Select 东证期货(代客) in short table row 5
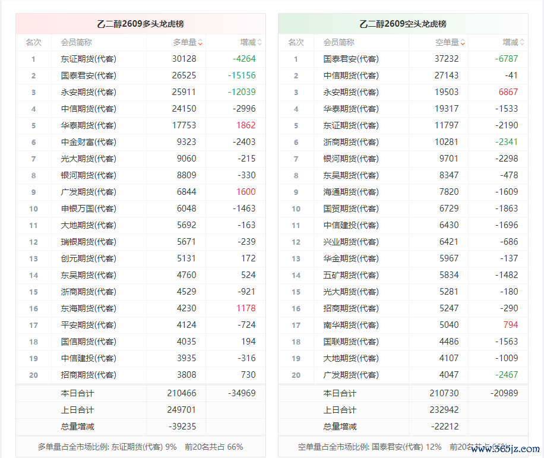Image resolution: width=544 pixels, height=458 pixels. click(x=351, y=125)
